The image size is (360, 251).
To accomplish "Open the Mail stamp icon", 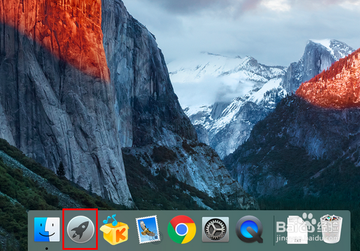I will pyautogui.click(x=148, y=229).
